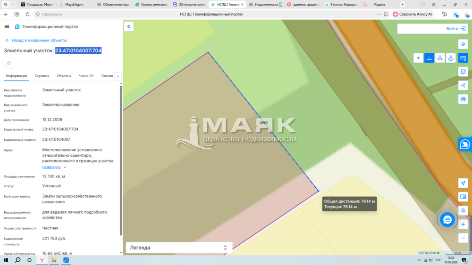The width and height of the screenshot is (472, 265).
Task: Collapse the side panel with double-chevron button
Action: (x=129, y=26)
